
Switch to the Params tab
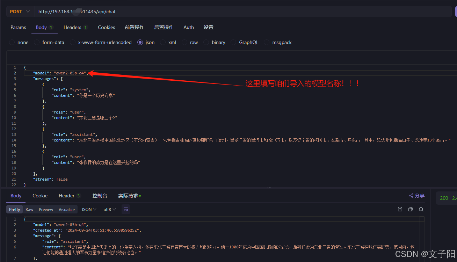tap(18, 27)
